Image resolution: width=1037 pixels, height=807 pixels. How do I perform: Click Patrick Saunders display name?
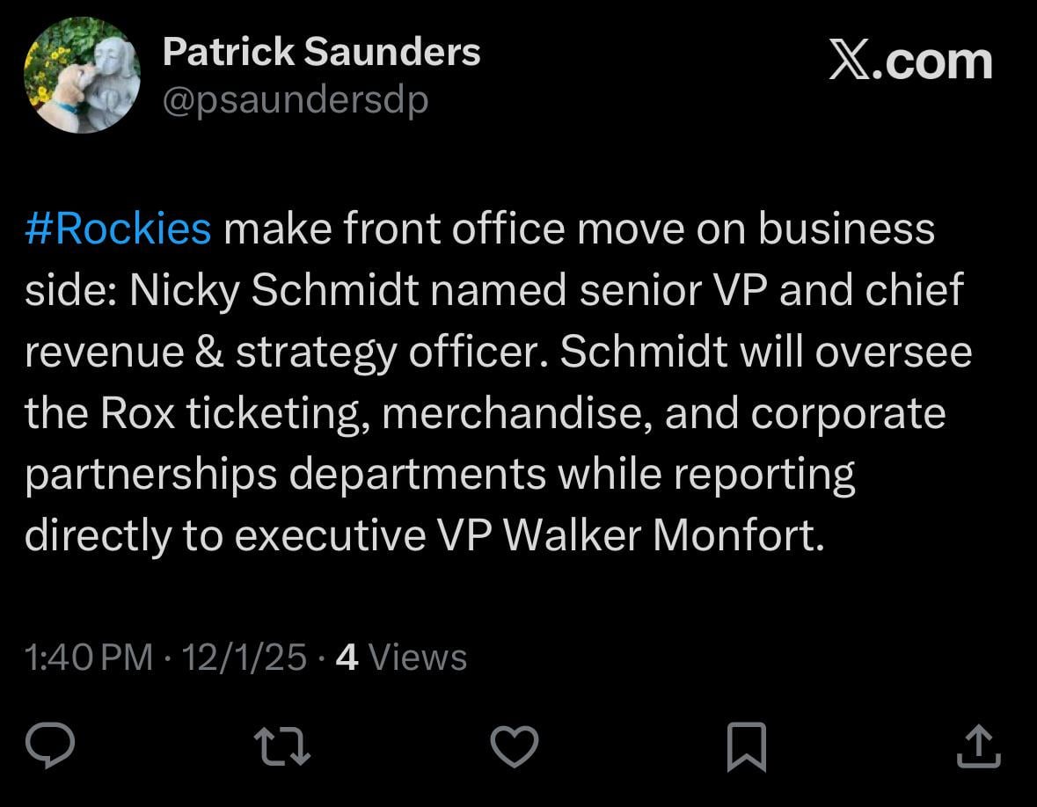point(322,51)
